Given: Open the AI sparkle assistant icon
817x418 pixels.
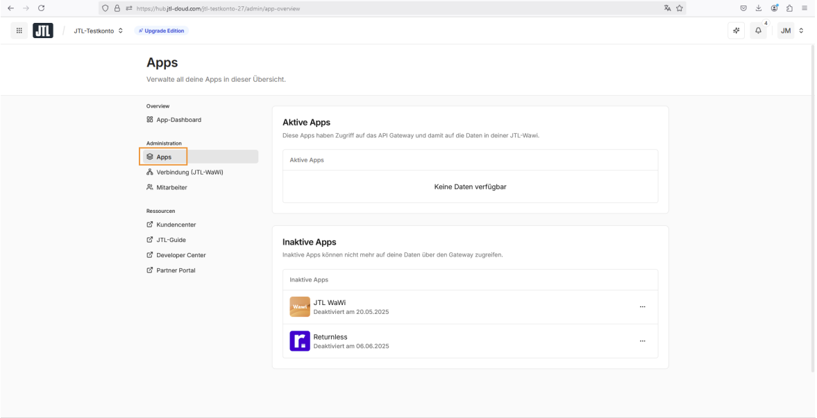Looking at the screenshot, I should 736,31.
